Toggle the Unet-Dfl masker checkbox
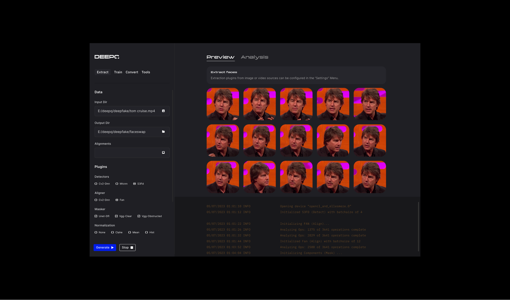This screenshot has height=300, width=510. [x=96, y=216]
